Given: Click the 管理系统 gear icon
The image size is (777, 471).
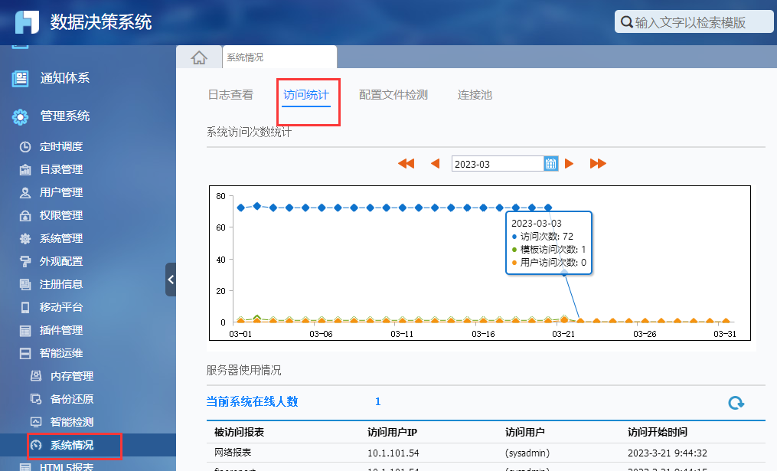Looking at the screenshot, I should (x=21, y=117).
